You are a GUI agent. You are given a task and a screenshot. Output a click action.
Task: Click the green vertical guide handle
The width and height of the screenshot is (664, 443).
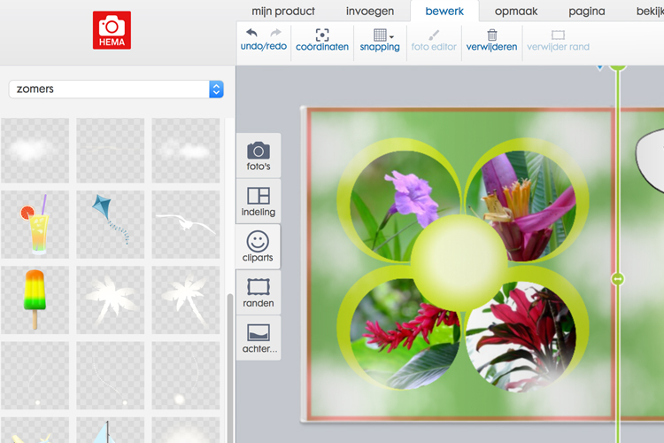point(618,279)
